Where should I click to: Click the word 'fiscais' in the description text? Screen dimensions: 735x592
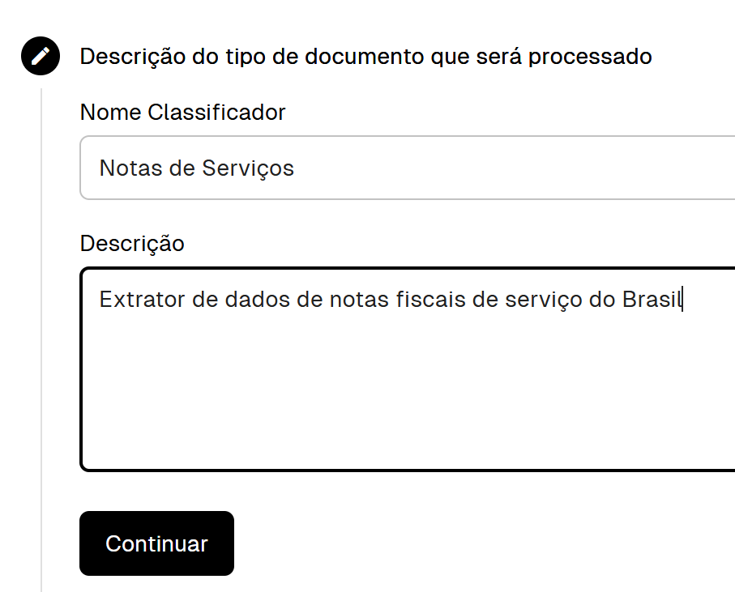[x=431, y=300]
